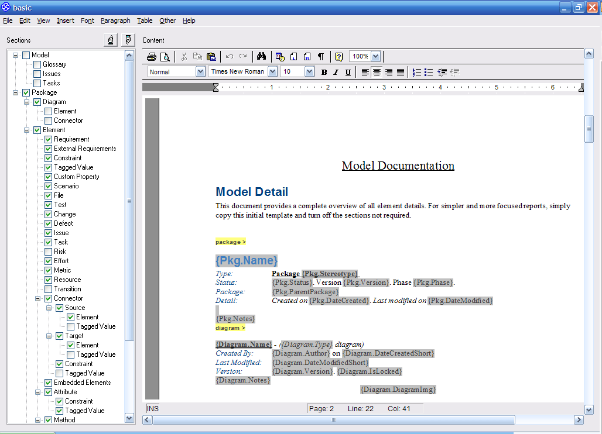The width and height of the screenshot is (602, 434).
Task: Open Print Preview from the toolbar
Action: pyautogui.click(x=165, y=56)
